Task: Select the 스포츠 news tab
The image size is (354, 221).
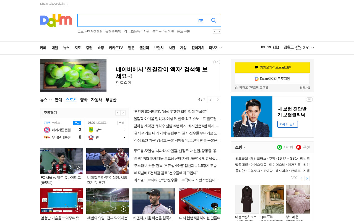Action: [x=71, y=100]
